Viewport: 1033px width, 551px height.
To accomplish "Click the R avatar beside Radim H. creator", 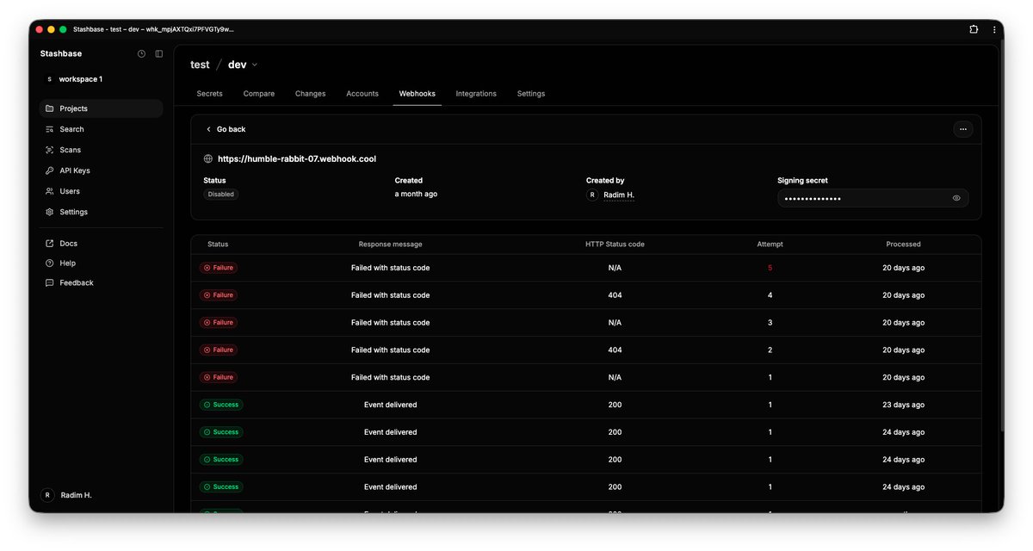I will [x=592, y=195].
